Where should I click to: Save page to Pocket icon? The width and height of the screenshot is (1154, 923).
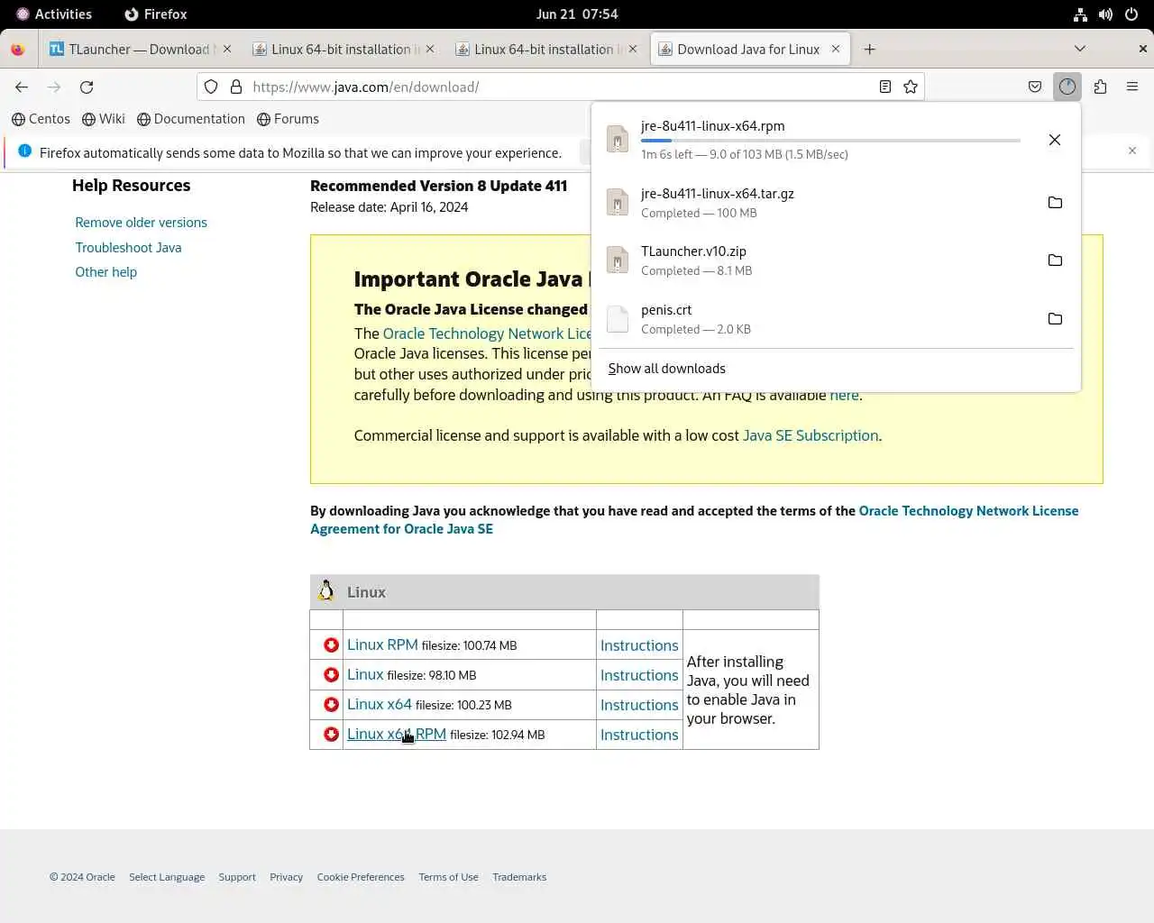tap(1035, 87)
